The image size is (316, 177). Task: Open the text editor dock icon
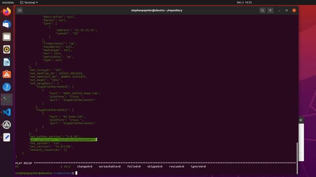click(x=6, y=138)
